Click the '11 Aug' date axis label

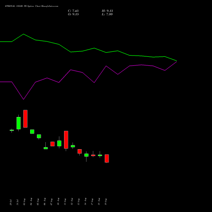coord(65,201)
